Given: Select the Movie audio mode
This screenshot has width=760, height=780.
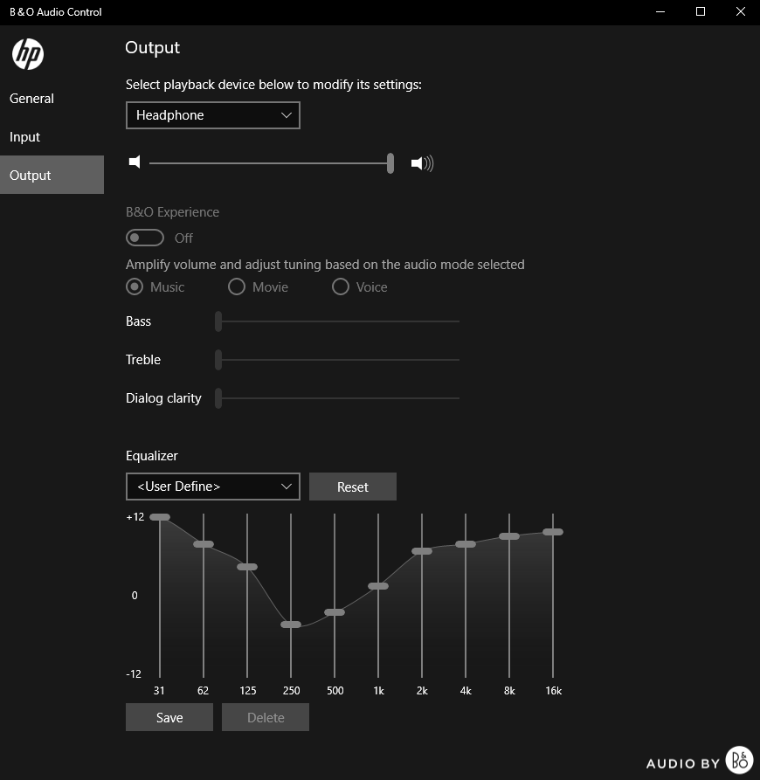Looking at the screenshot, I should click(236, 286).
